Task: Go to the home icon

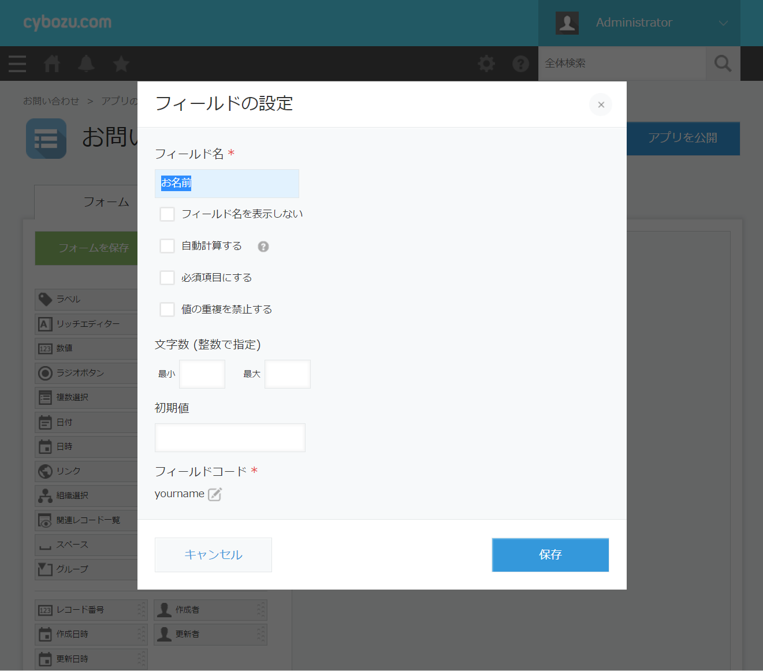Action: pyautogui.click(x=52, y=64)
